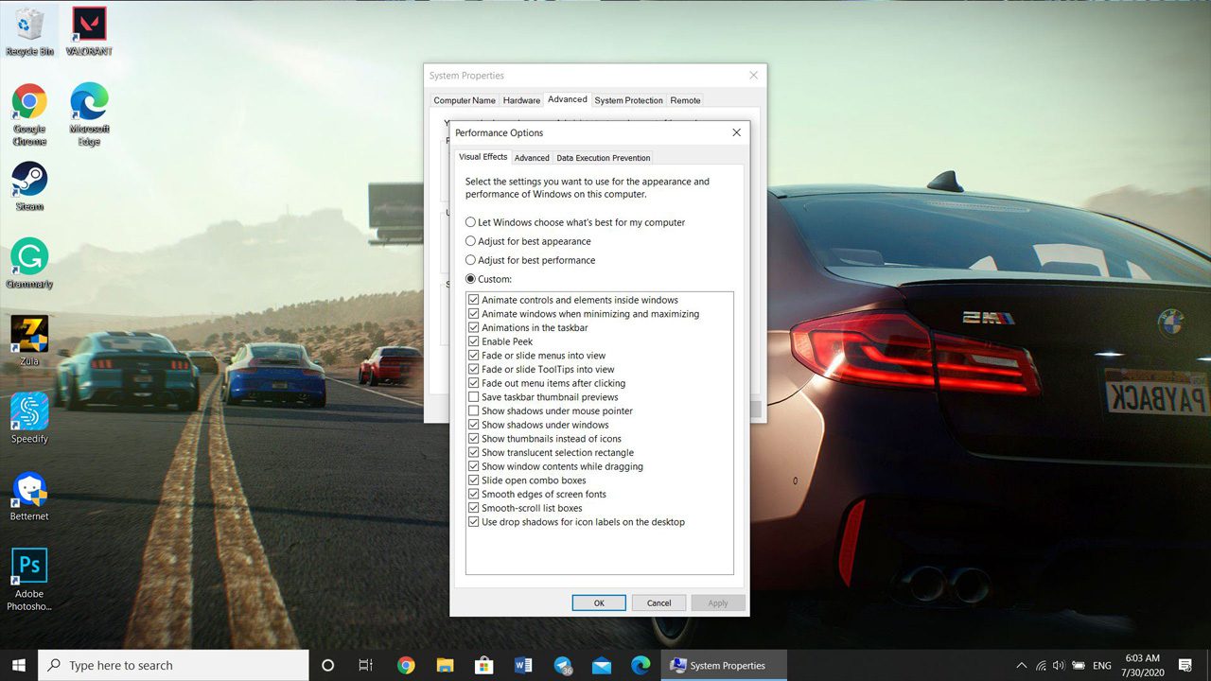Check Show shadows under mouse pointer

pyautogui.click(x=474, y=411)
